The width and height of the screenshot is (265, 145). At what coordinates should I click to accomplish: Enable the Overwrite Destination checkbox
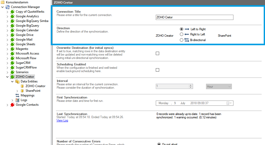(x=157, y=54)
